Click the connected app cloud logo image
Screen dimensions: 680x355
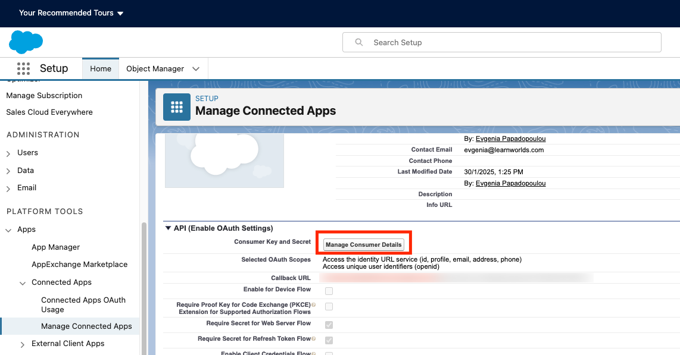(x=224, y=161)
